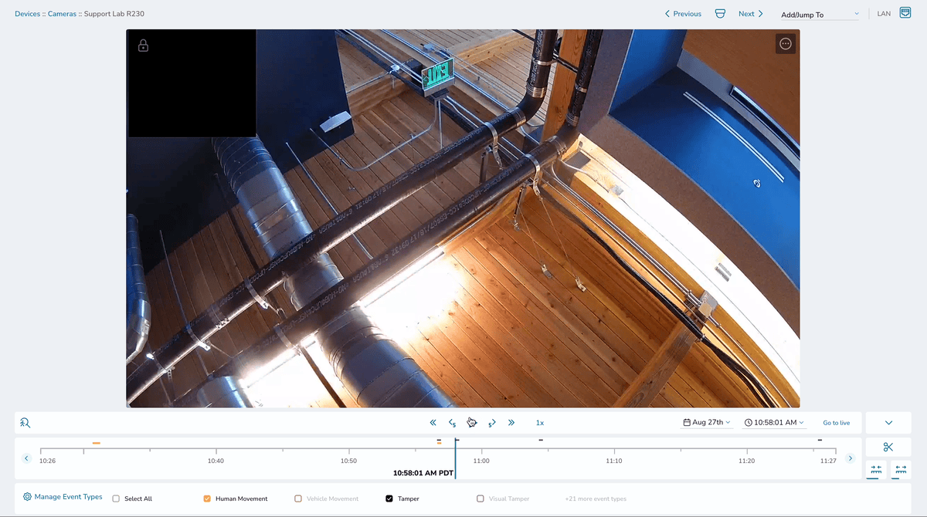Go to the Next camera
This screenshot has width=927, height=517.
[751, 14]
